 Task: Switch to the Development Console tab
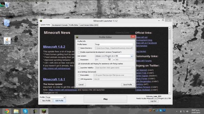pos(60,25)
